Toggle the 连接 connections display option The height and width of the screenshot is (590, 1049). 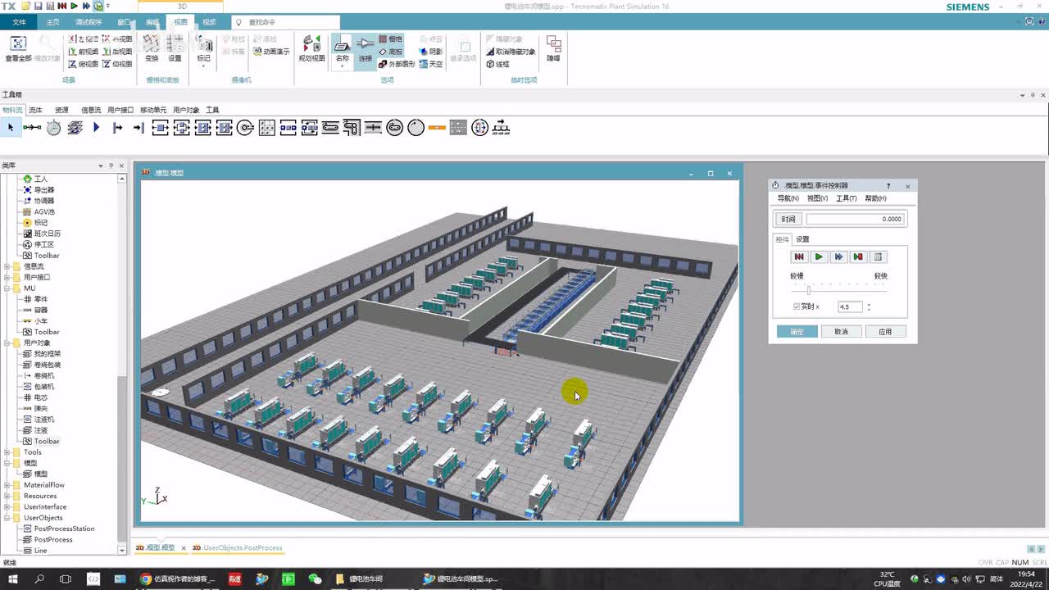pos(366,51)
